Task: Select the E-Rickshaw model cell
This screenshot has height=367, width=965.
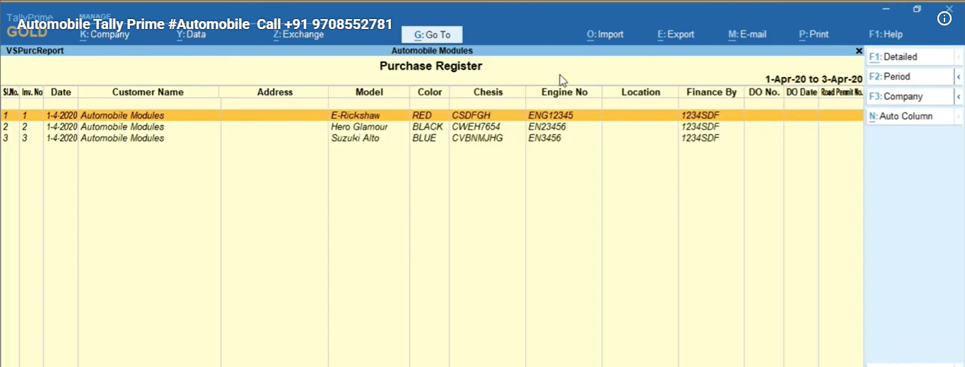Action: (x=356, y=115)
